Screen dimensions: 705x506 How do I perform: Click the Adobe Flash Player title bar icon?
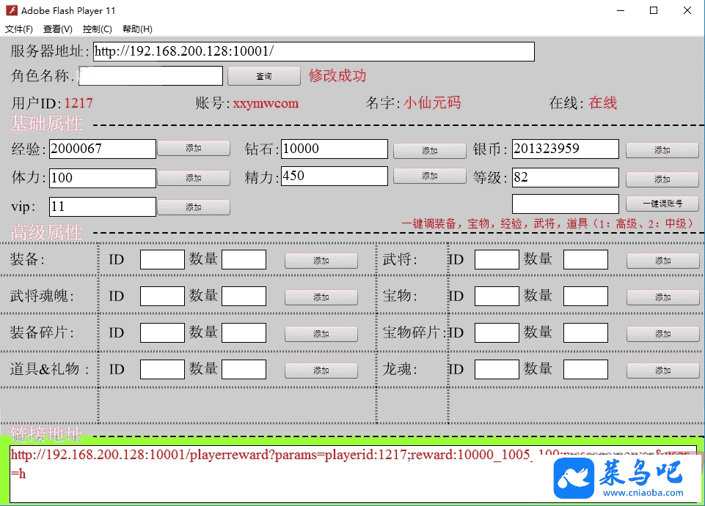pos(11,11)
